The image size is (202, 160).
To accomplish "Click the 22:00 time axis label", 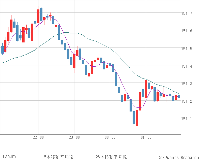I will point(38,137).
